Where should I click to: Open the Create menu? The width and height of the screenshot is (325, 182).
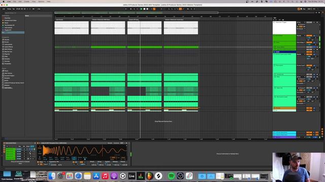click(27, 2)
